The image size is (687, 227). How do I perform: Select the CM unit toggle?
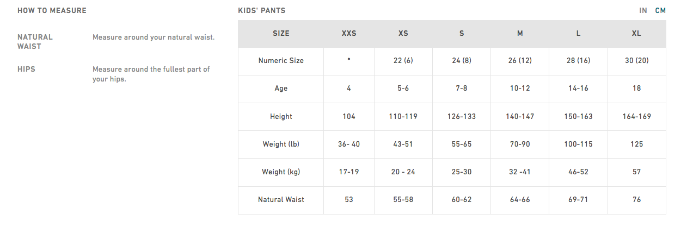pos(660,10)
